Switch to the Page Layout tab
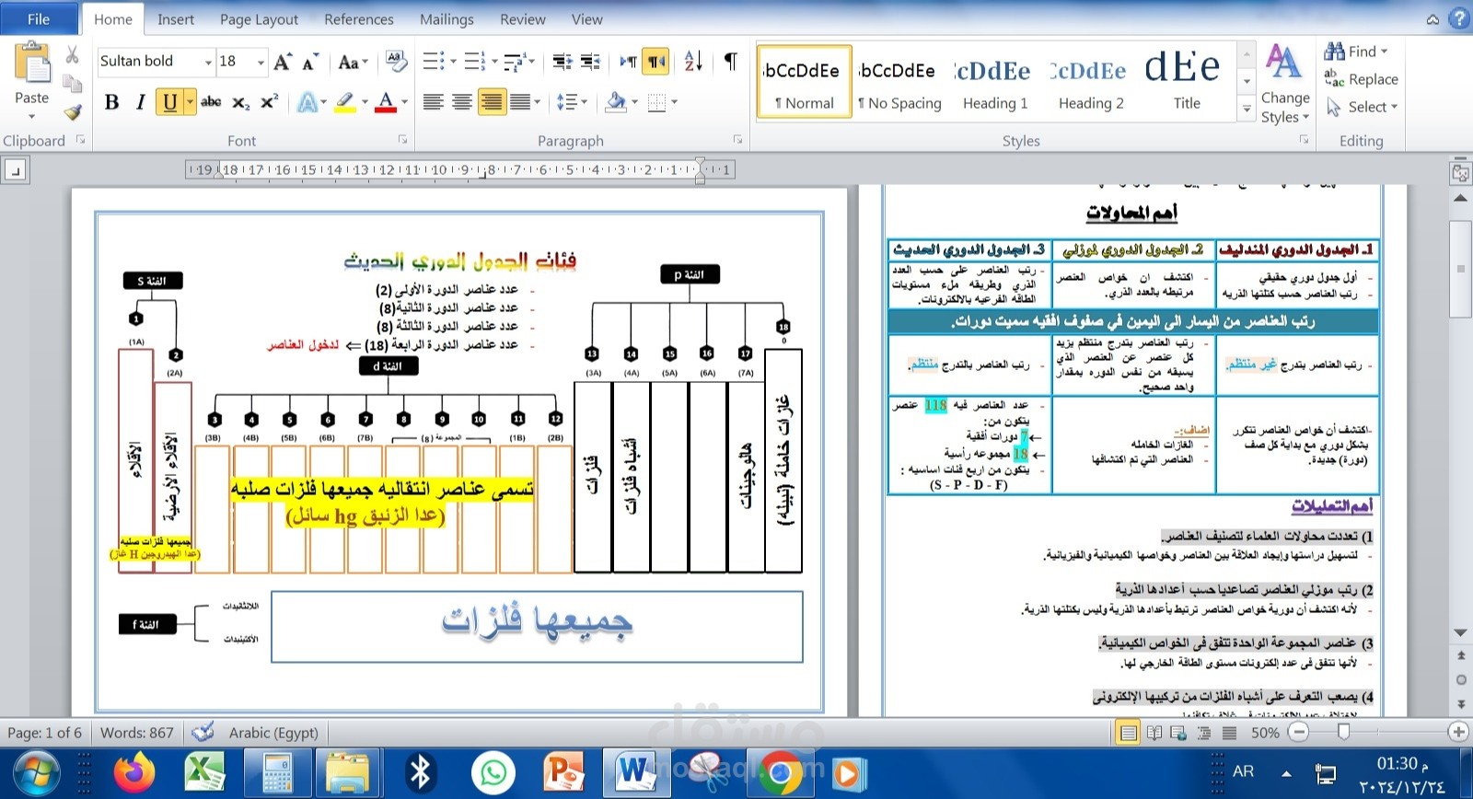This screenshot has height=799, width=1473. (259, 19)
